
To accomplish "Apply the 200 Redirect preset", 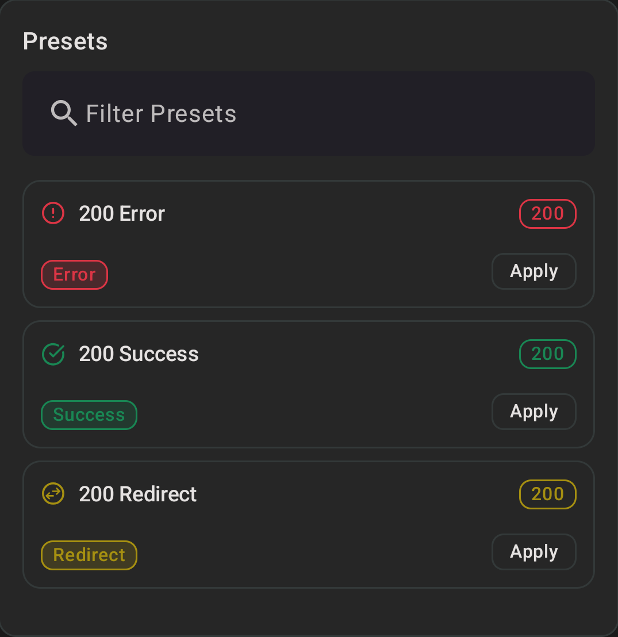I will tap(533, 551).
